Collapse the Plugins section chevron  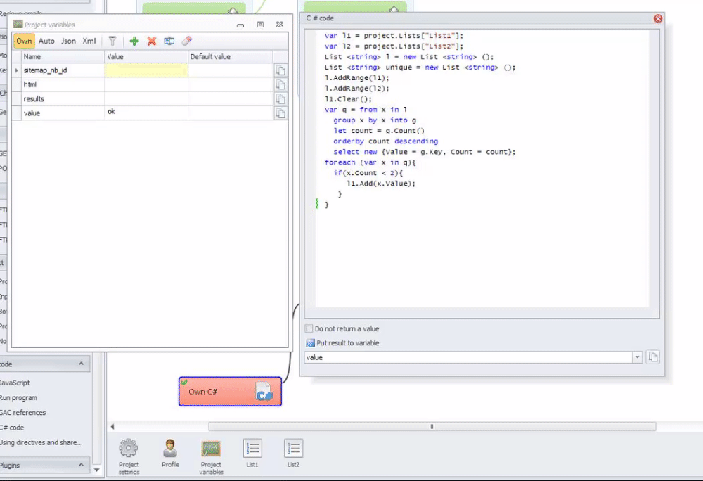81,465
